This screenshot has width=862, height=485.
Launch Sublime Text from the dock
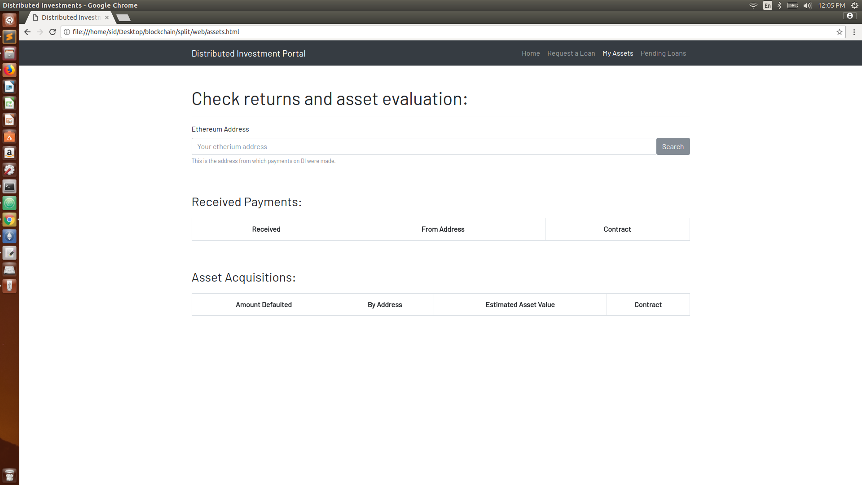(9, 37)
